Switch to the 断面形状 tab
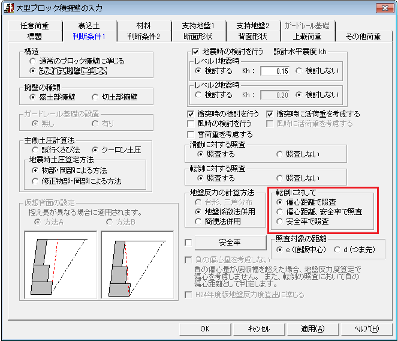Screen dimensions: 398x341 tap(198, 37)
